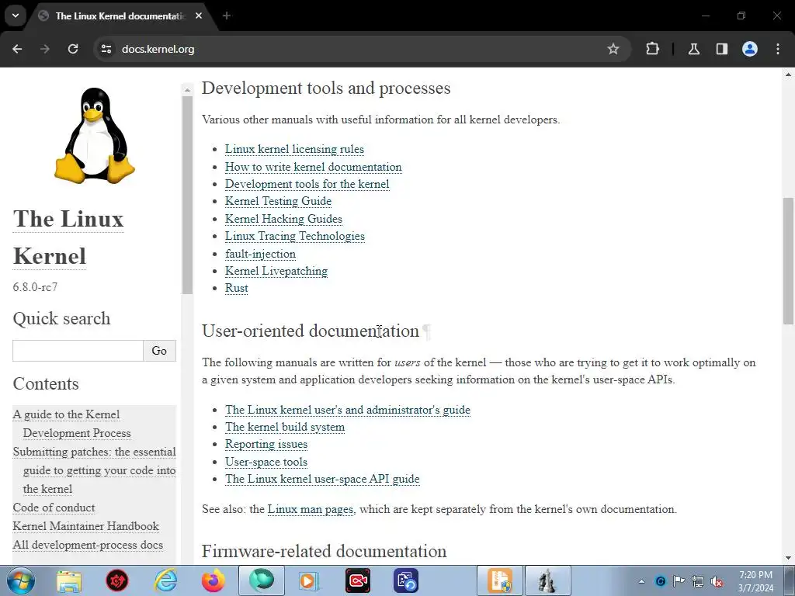The image size is (795, 596).
Task: Open the blue sync taskbar app icon
Action: [x=405, y=580]
